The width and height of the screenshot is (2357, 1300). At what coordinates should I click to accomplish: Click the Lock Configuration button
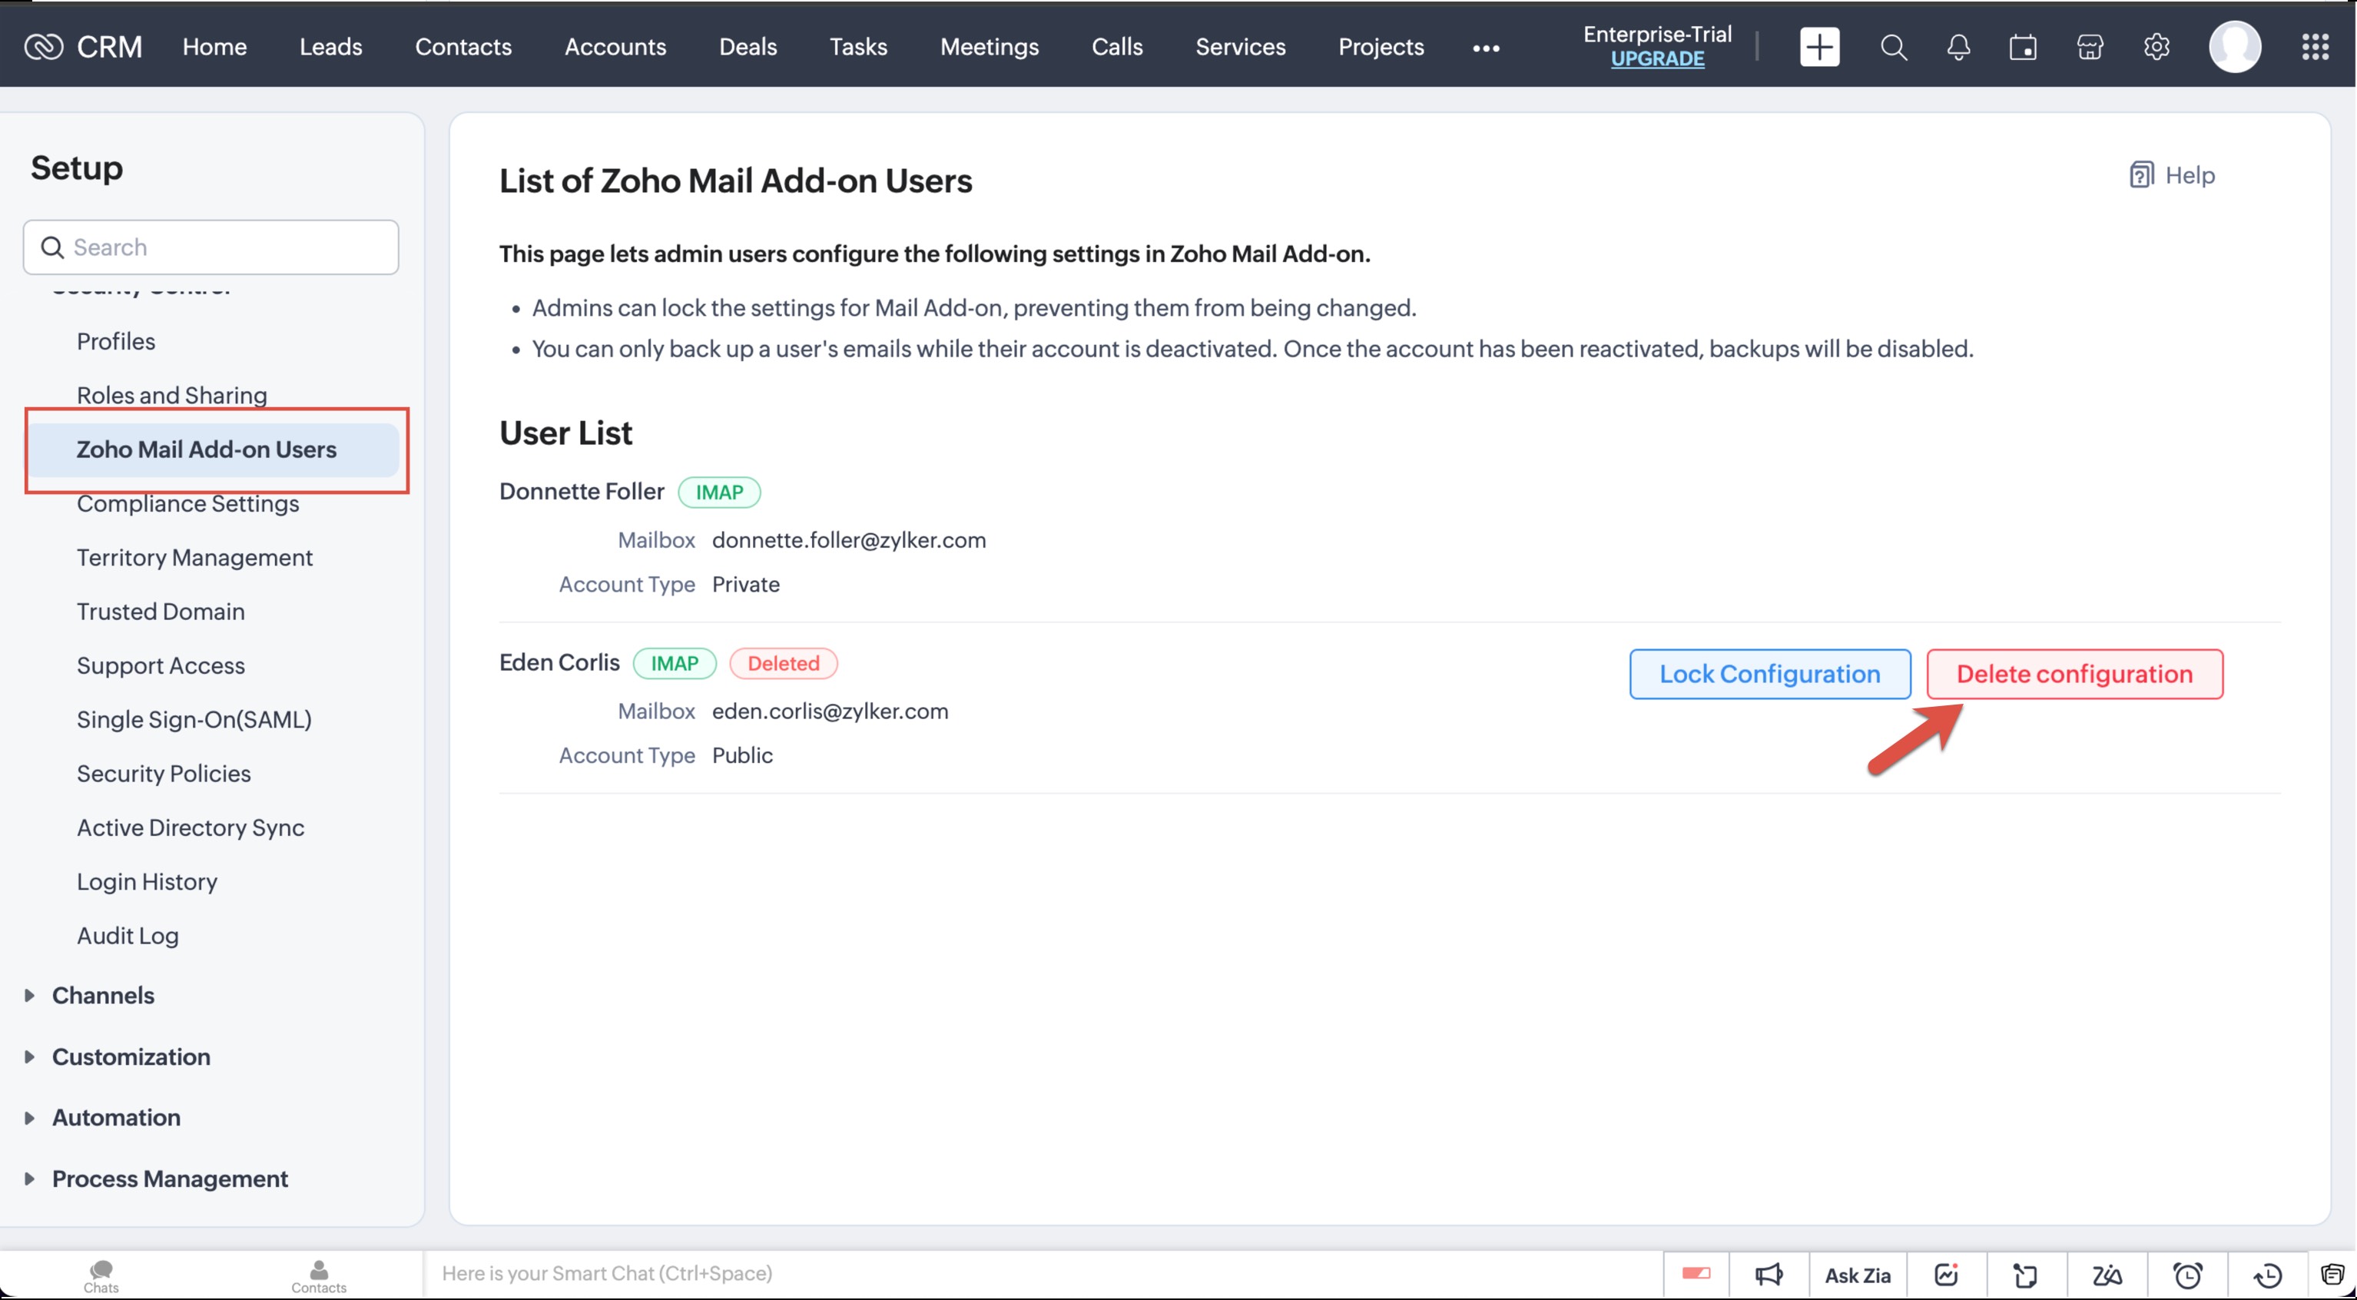coord(1769,675)
